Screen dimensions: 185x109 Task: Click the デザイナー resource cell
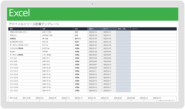click(25, 35)
